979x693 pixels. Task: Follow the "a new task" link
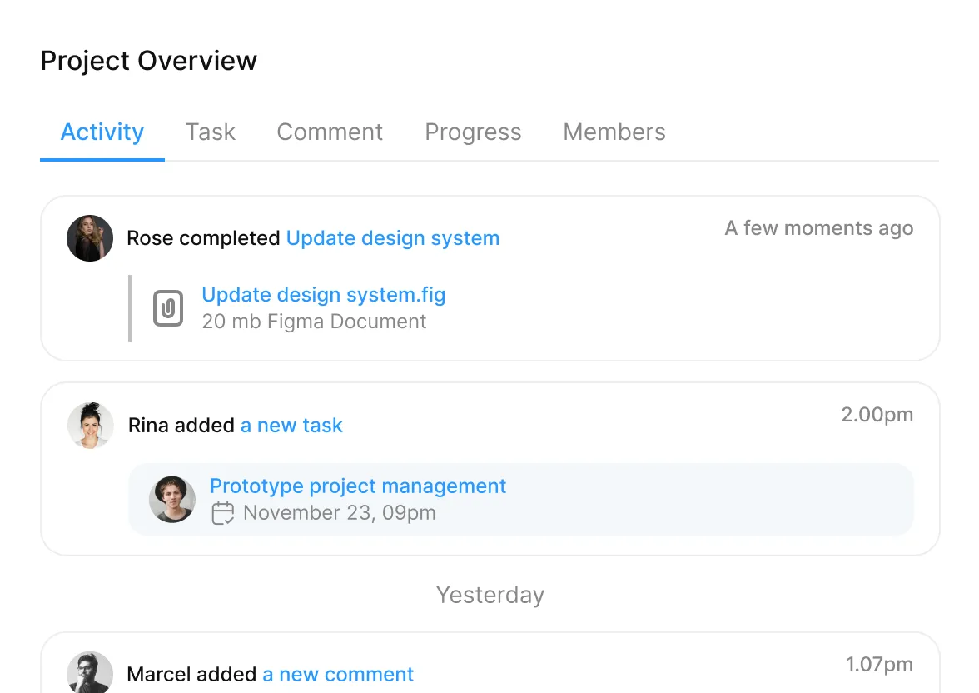pos(291,426)
